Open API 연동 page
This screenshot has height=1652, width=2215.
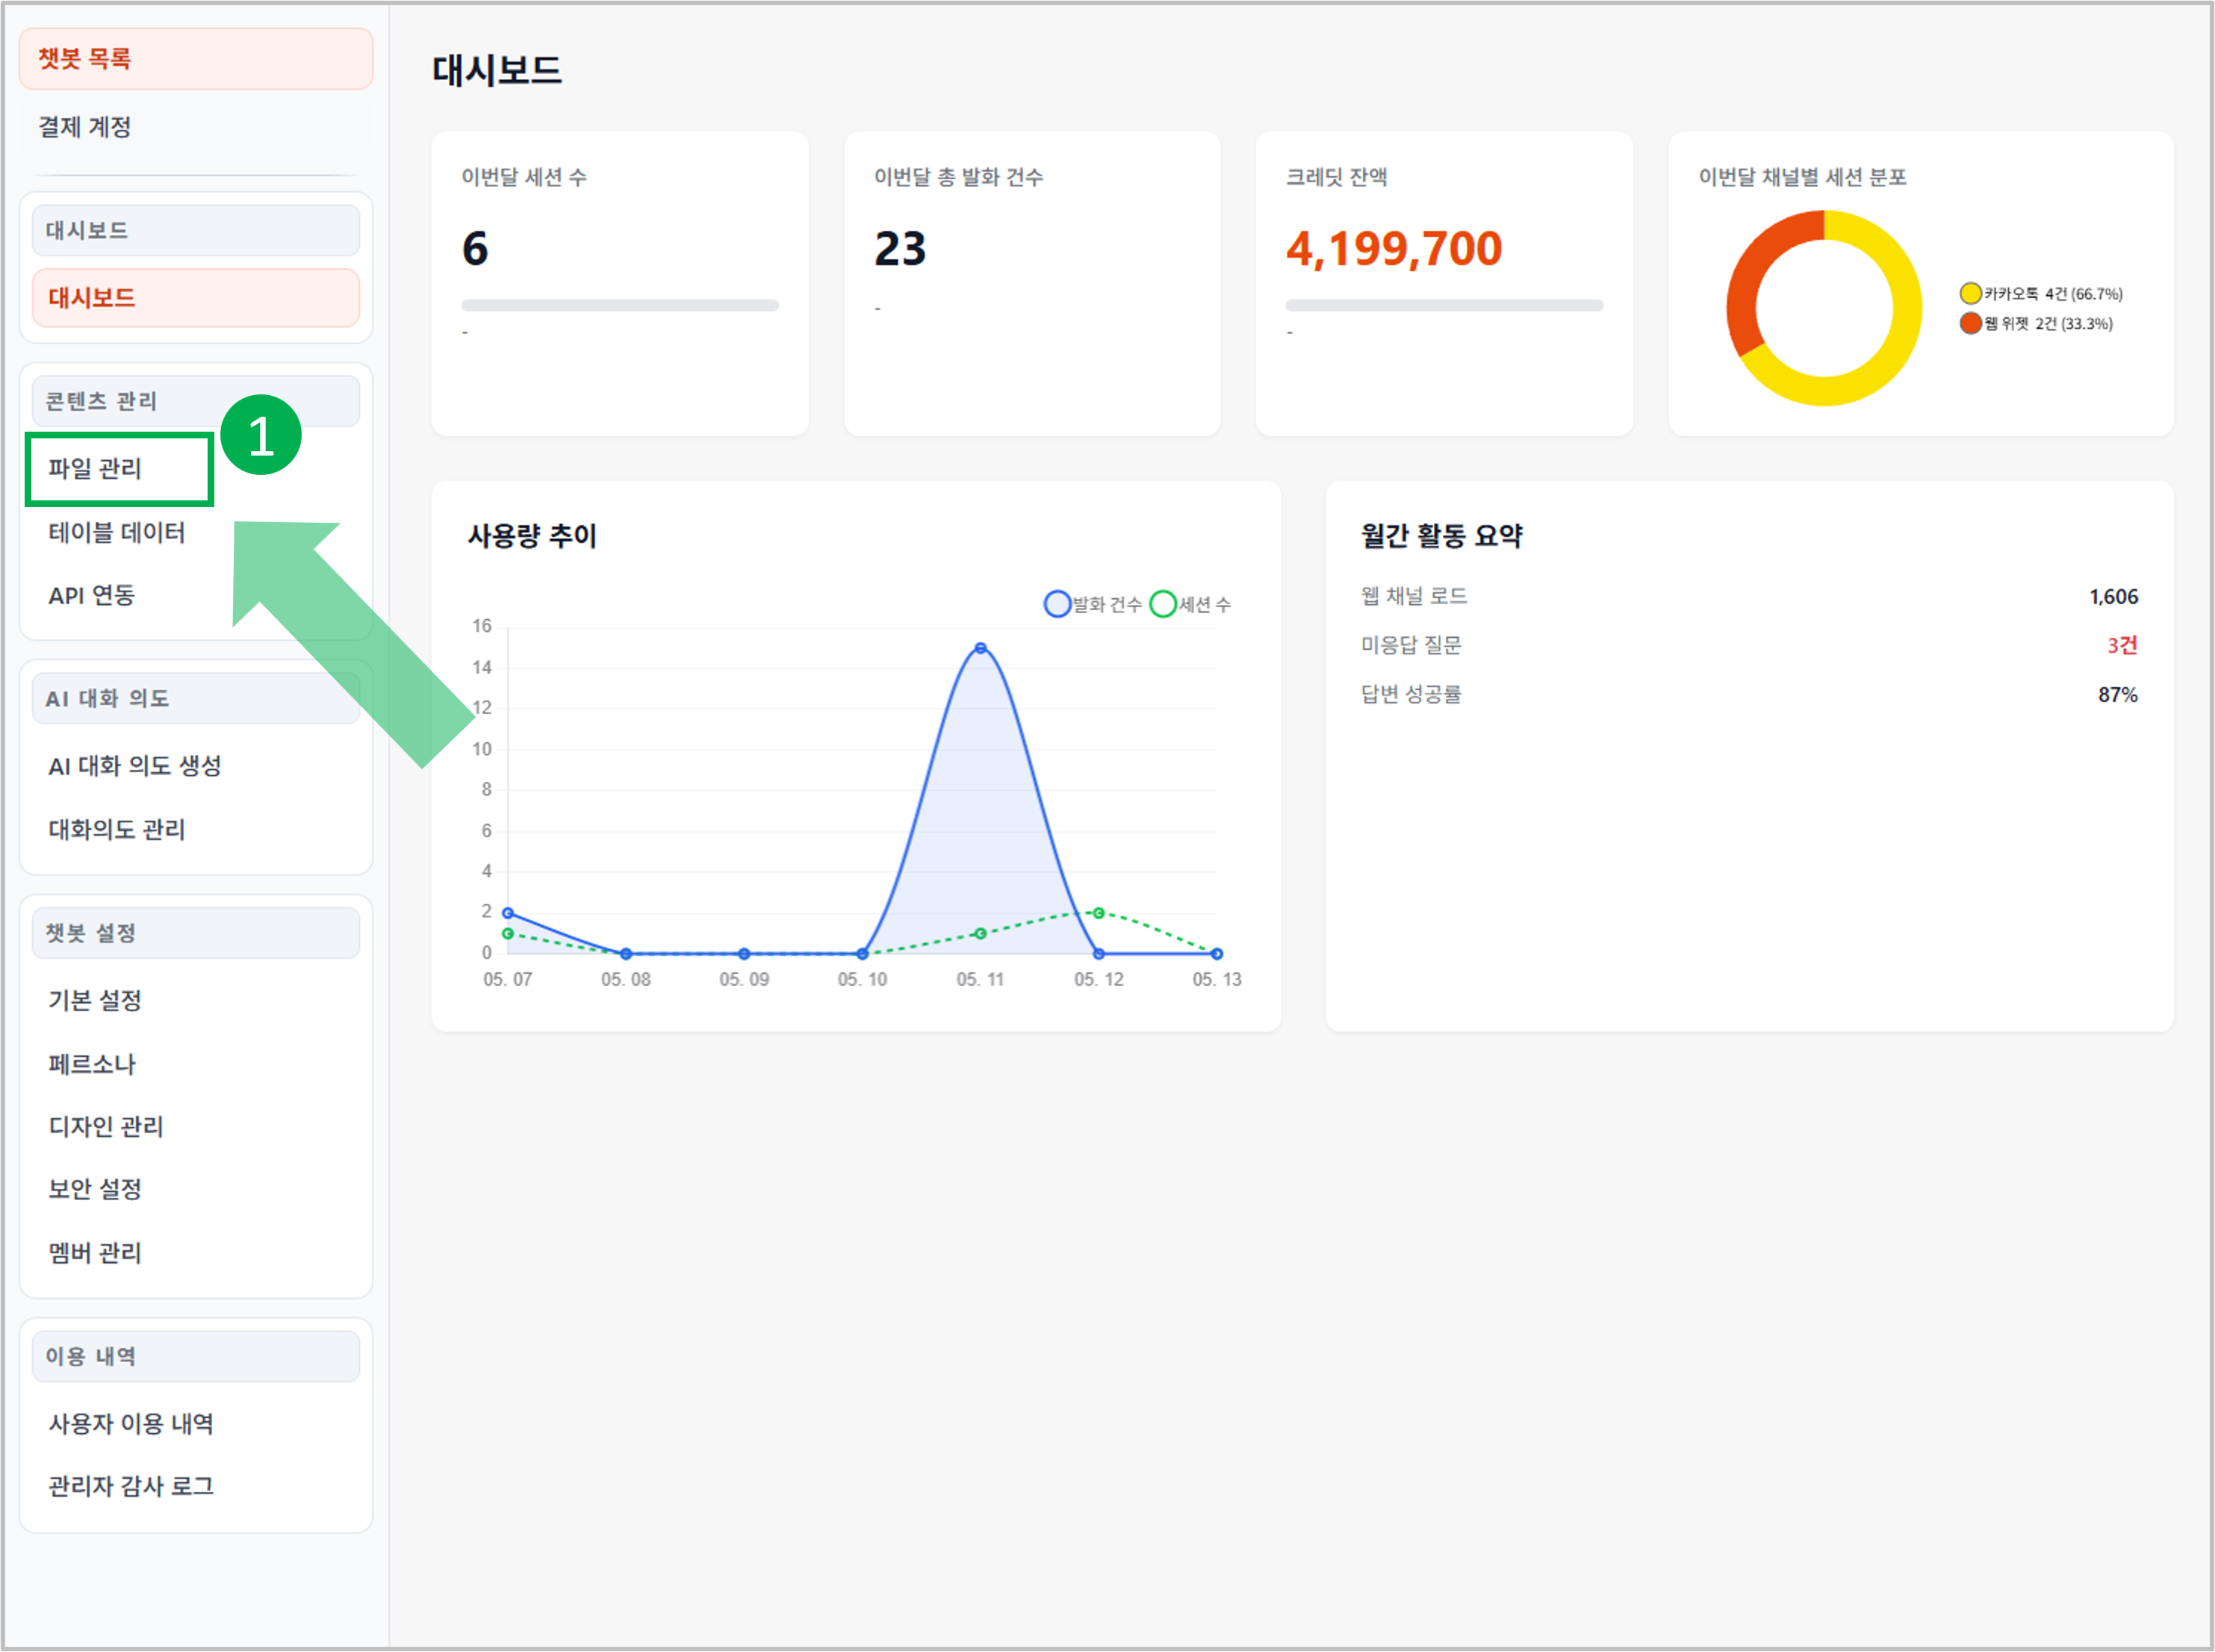91,596
